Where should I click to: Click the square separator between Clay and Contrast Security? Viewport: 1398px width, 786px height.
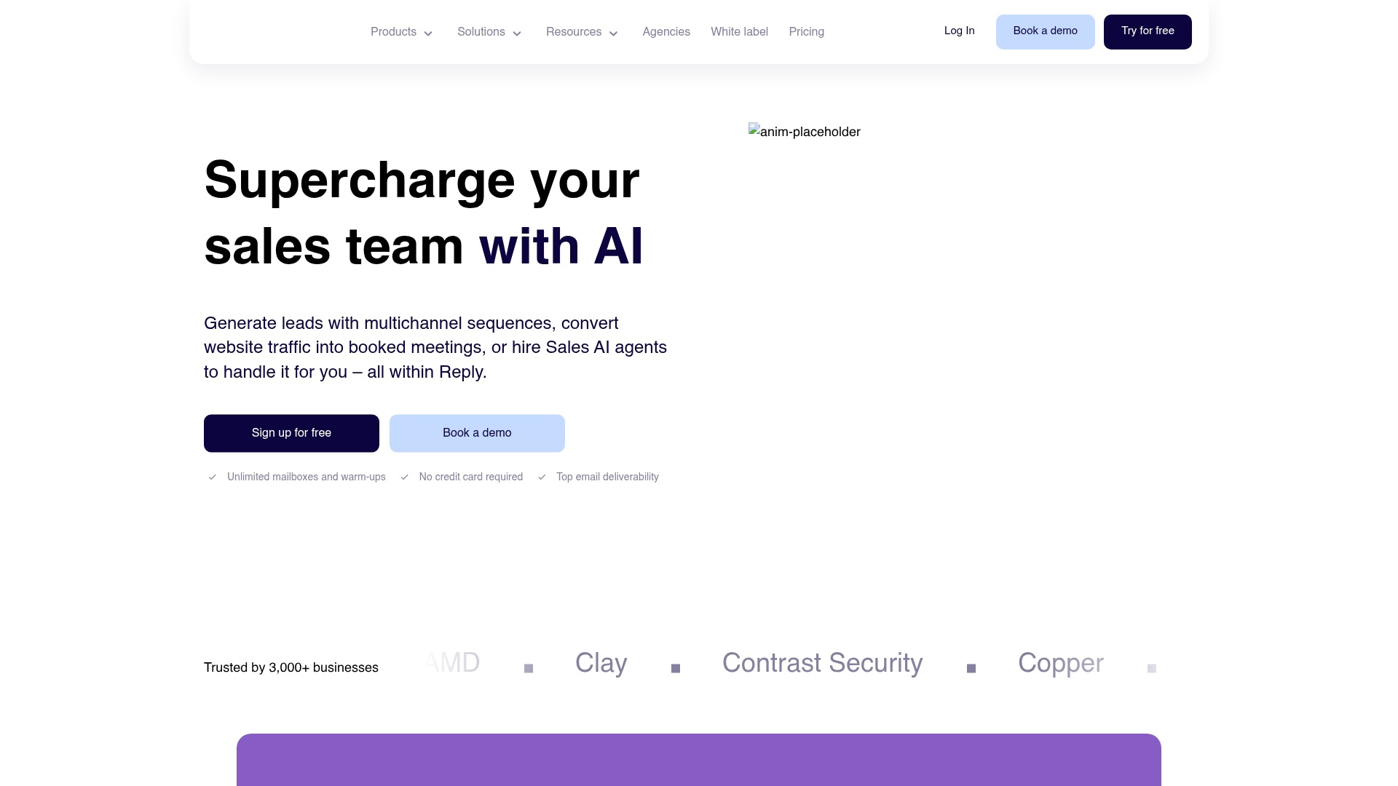(x=676, y=668)
